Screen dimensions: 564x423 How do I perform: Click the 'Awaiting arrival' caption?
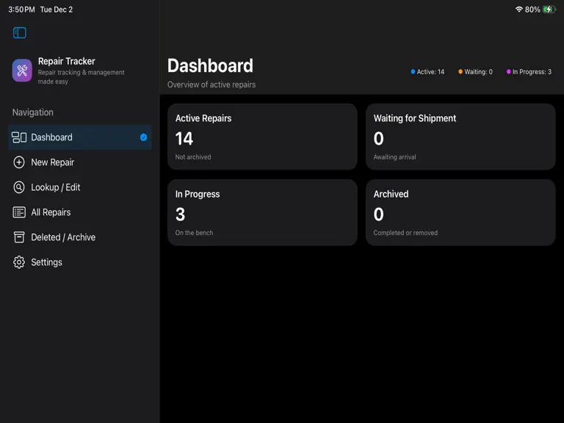pos(394,157)
